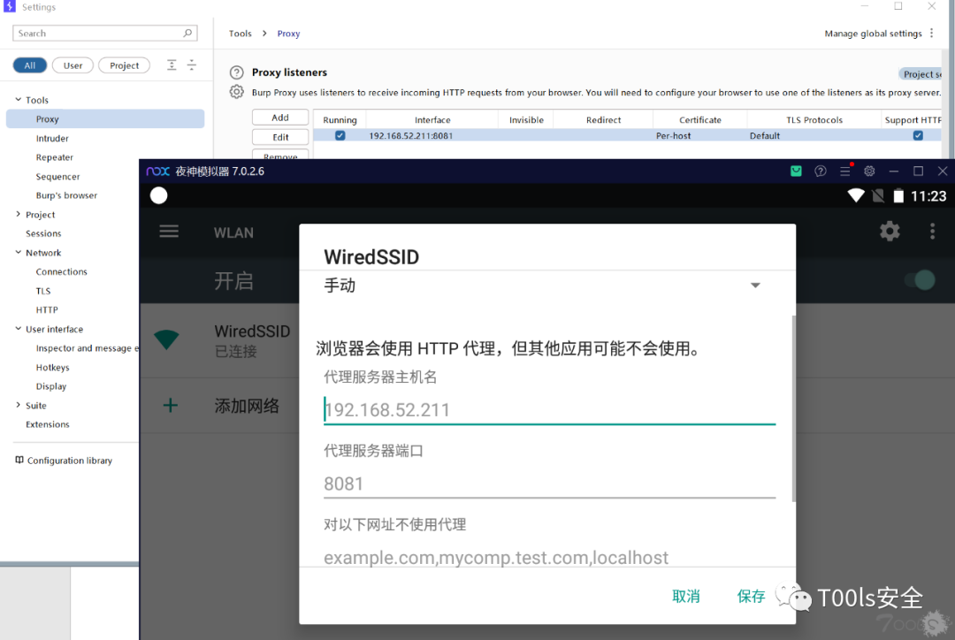The width and height of the screenshot is (955, 640).
Task: Click 取消 to cancel proxy dialog
Action: (x=686, y=596)
